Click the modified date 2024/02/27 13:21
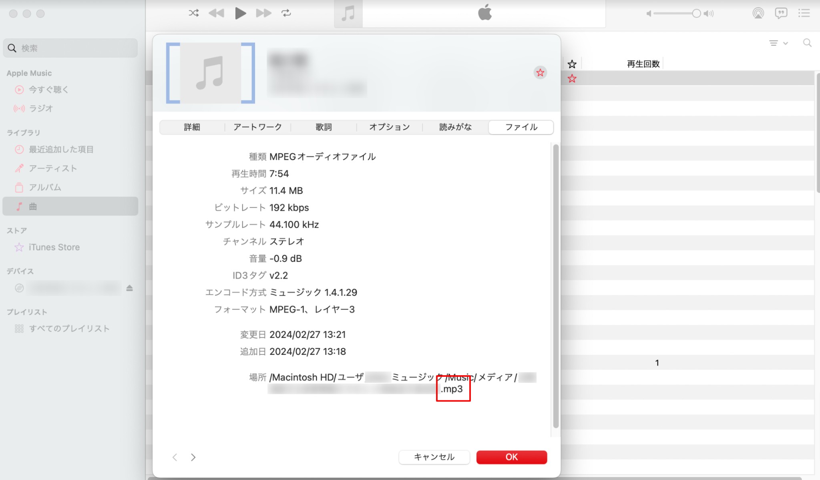 click(x=307, y=334)
